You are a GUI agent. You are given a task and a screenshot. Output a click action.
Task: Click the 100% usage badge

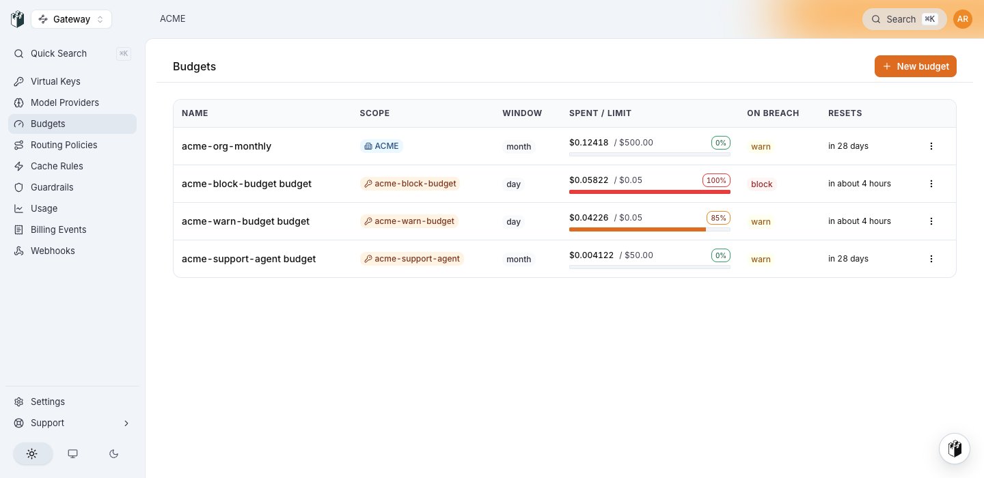coord(716,180)
